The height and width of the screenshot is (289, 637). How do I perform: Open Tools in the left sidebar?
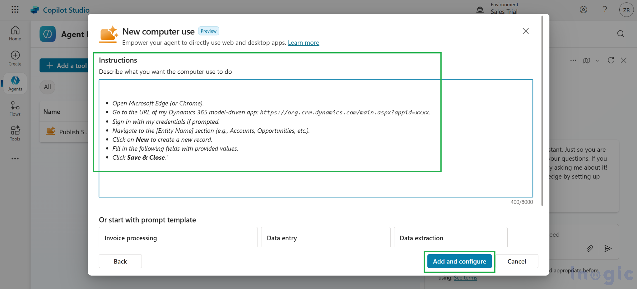pyautogui.click(x=15, y=134)
